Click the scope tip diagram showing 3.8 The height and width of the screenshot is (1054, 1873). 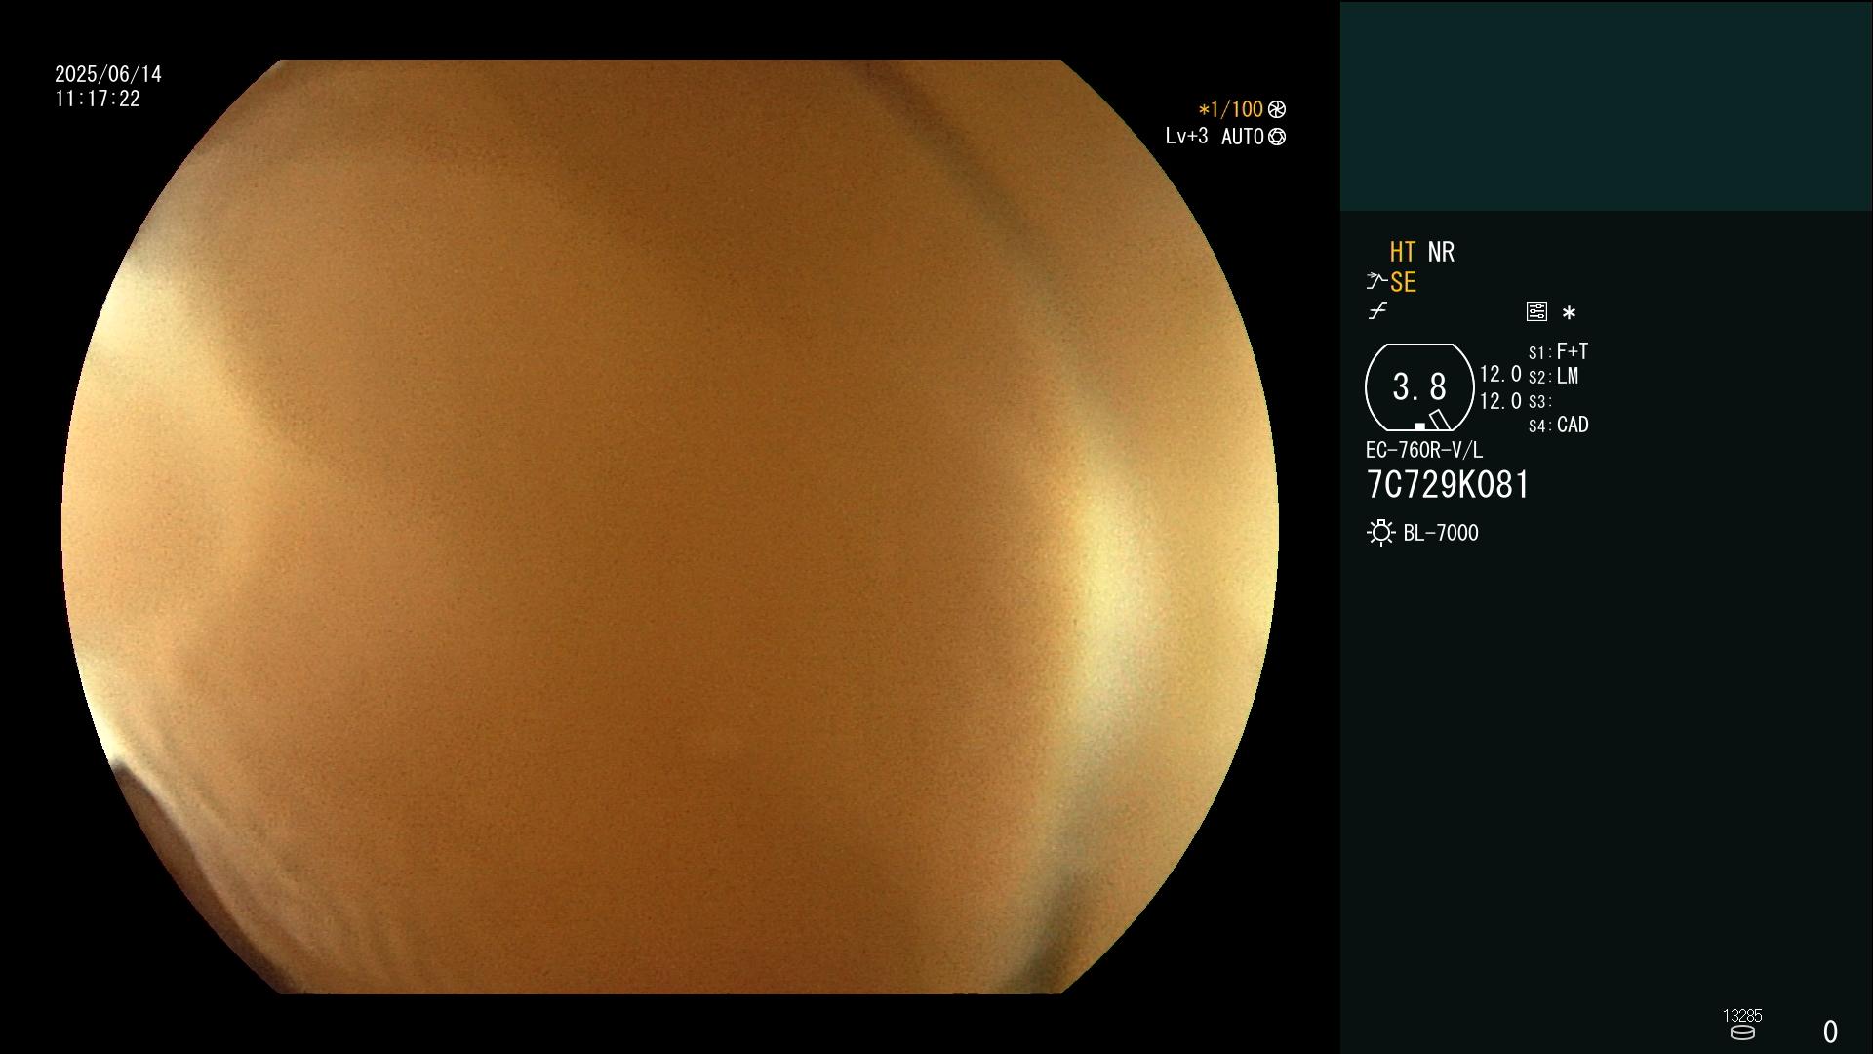coord(1419,387)
